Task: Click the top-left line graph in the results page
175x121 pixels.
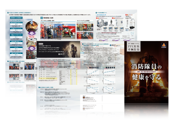Action: tap(93, 72)
